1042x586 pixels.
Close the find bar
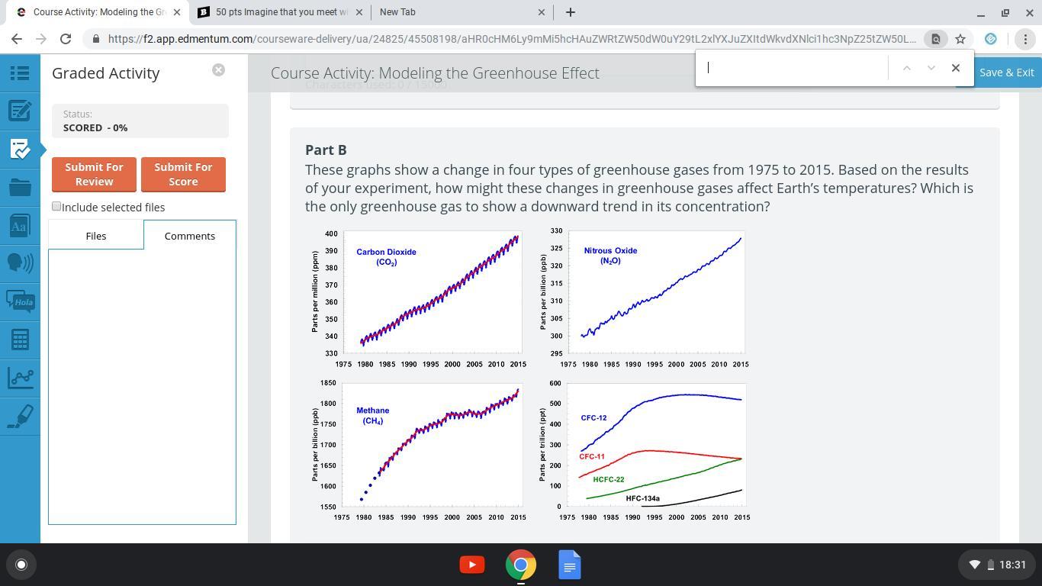point(955,68)
